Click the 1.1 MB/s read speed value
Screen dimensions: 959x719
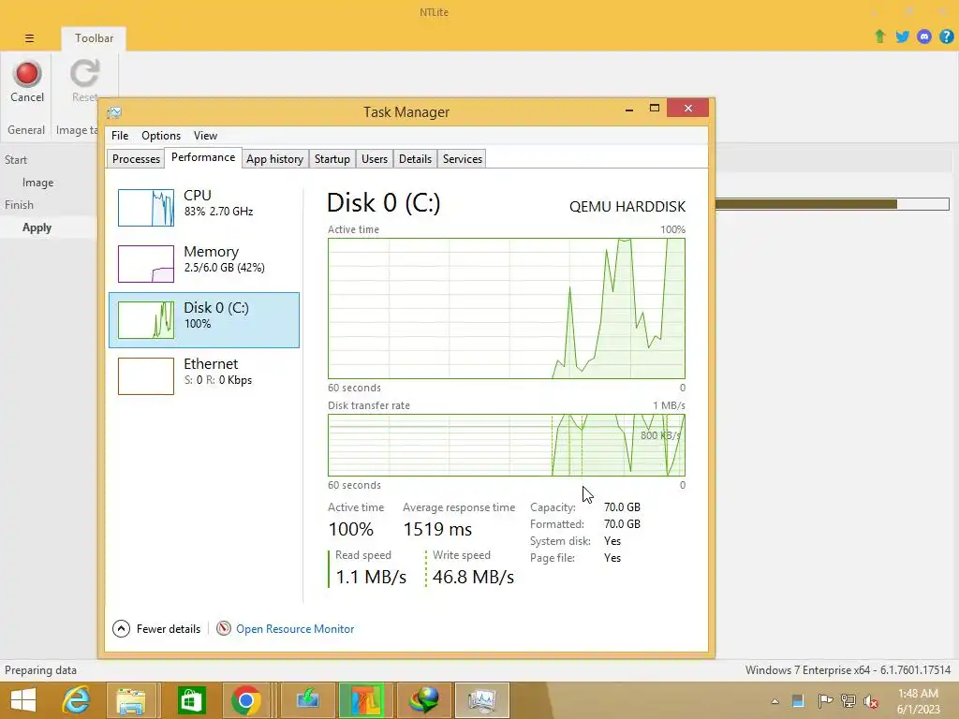click(x=371, y=577)
